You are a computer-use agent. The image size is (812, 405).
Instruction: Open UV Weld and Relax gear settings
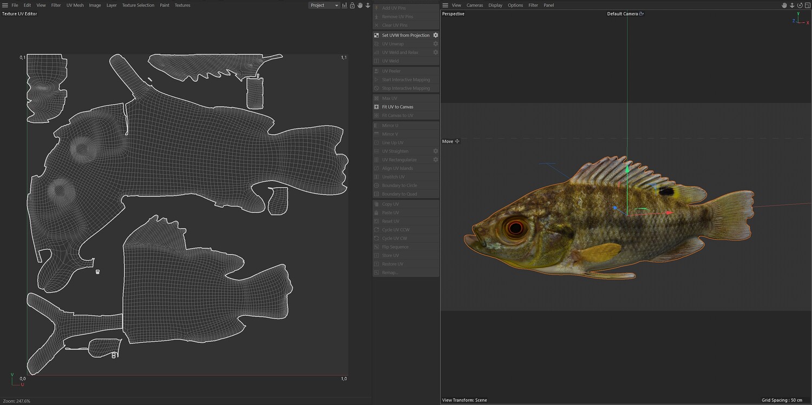(435, 52)
